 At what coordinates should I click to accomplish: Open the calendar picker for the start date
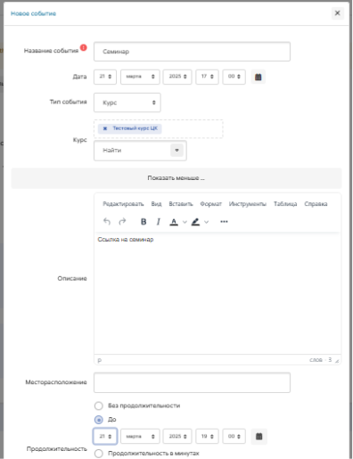point(259,77)
